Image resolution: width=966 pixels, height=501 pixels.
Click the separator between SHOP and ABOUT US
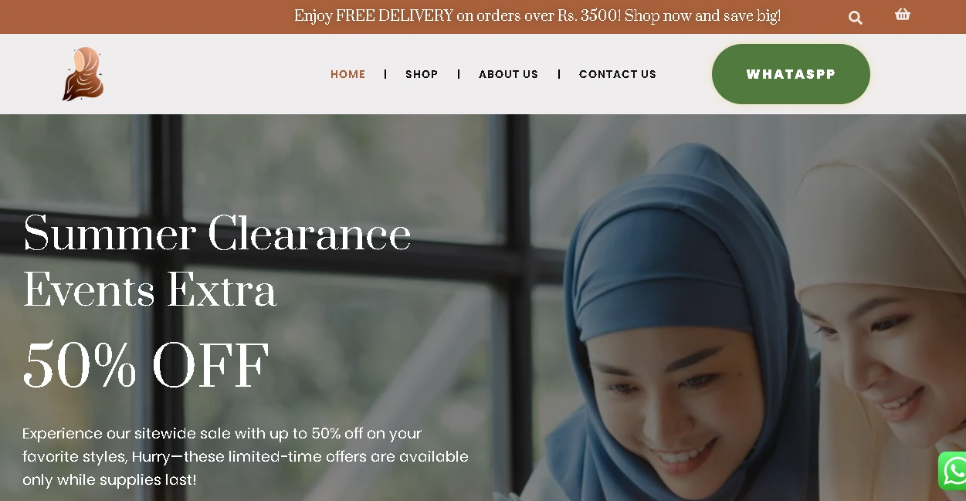(459, 74)
